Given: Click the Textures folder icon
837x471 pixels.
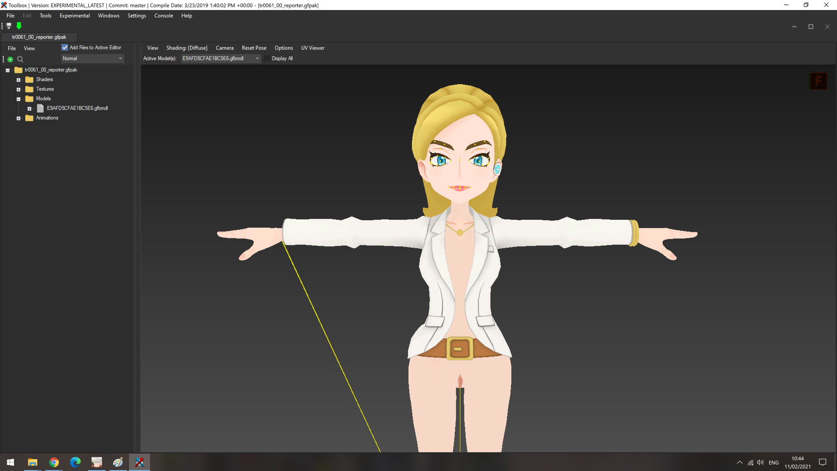Looking at the screenshot, I should tap(29, 89).
